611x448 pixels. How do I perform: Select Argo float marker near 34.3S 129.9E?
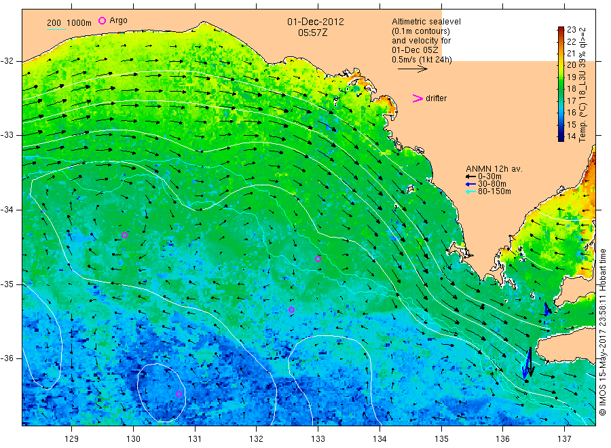tap(124, 236)
